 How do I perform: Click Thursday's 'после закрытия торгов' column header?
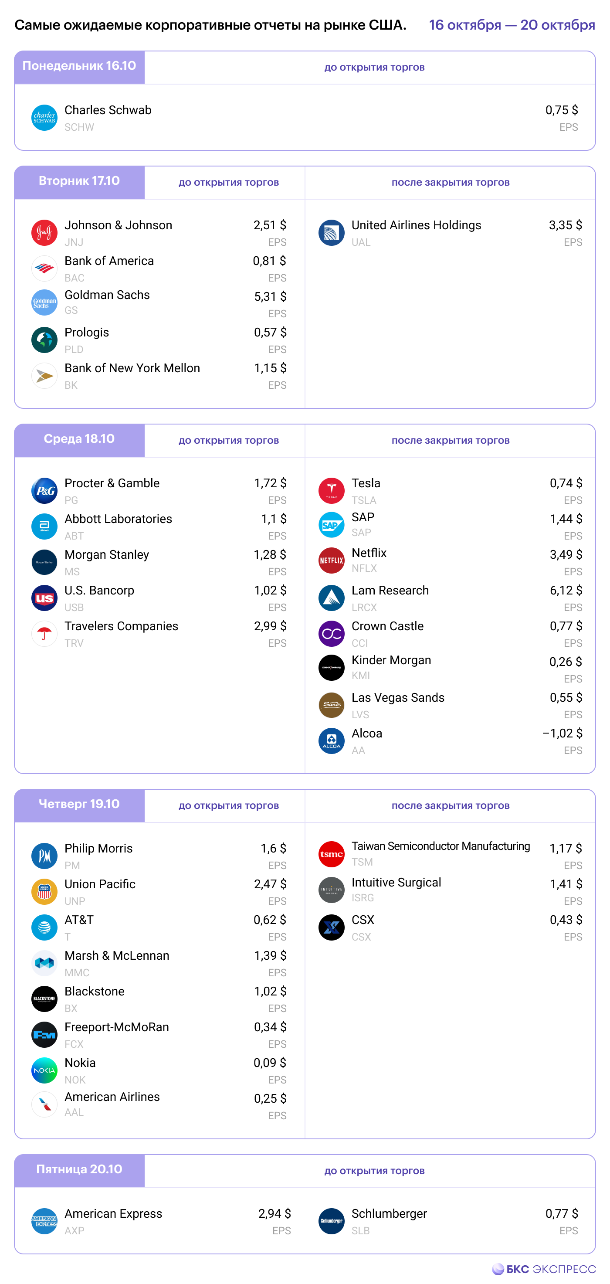point(451,806)
